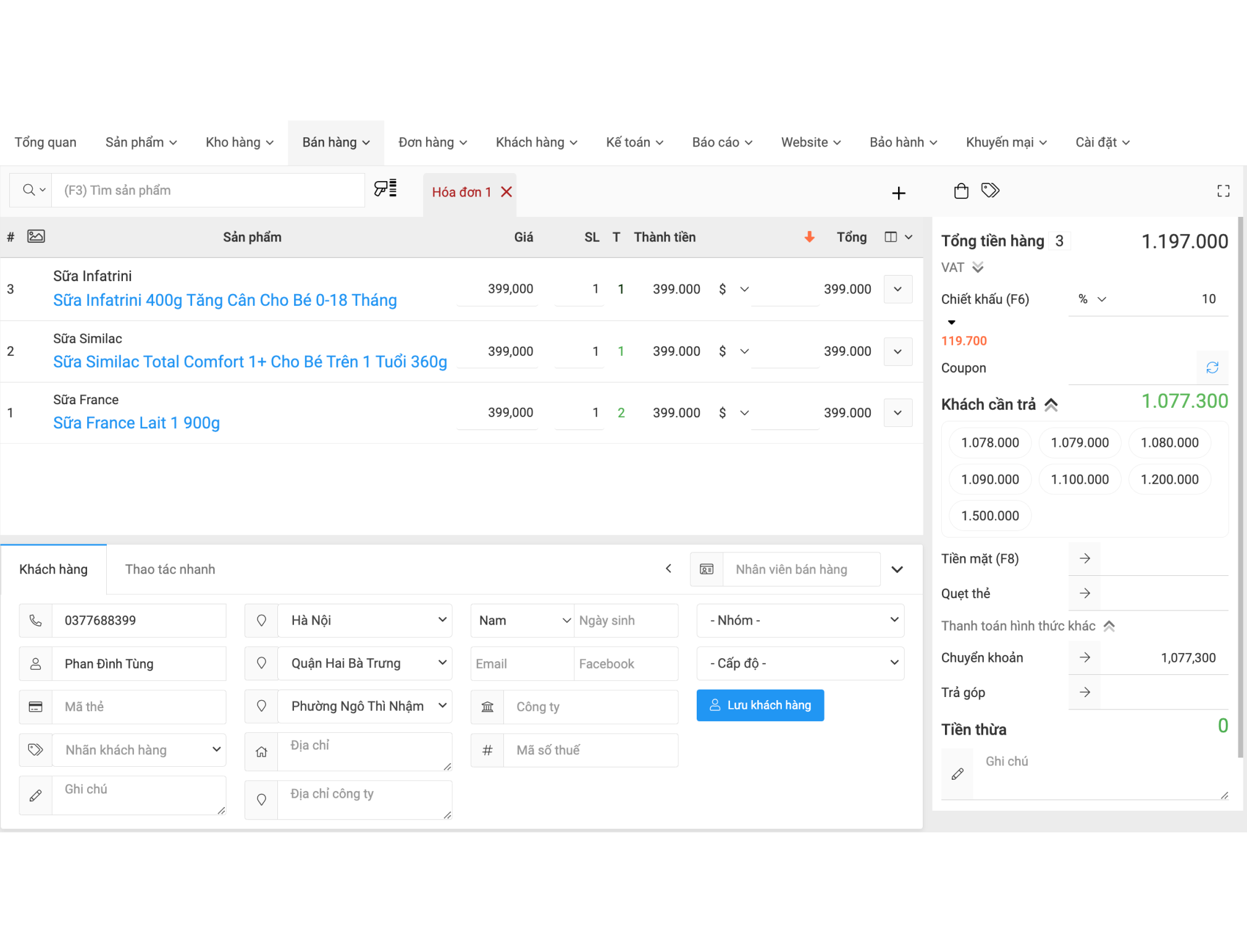
Task: Click the person icon beside Phan Đình Tùng
Action: click(x=36, y=664)
